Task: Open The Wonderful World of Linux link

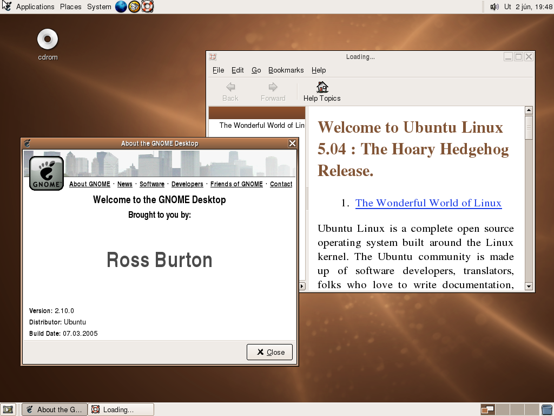Action: point(428,203)
